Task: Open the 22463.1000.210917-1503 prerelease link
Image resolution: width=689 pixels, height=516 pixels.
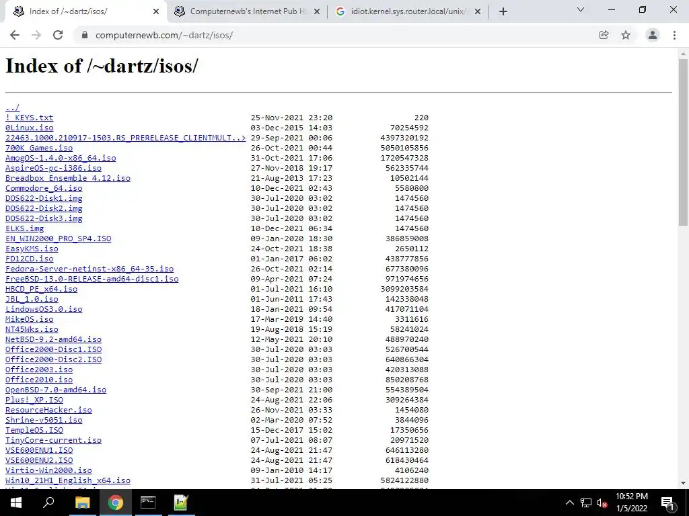Action: tap(125, 138)
